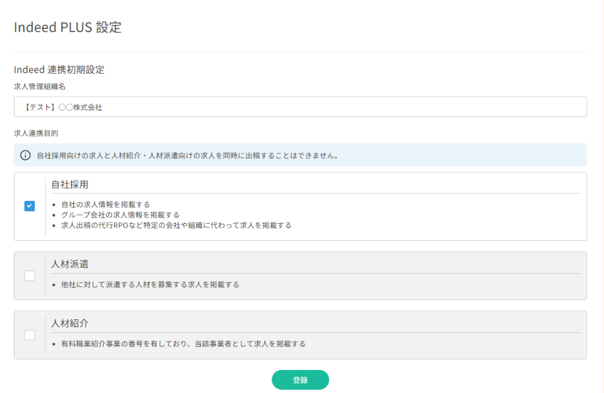Image resolution: width=604 pixels, height=393 pixels.
Task: Click the notice text about 同時に出稿することはできません
Action: pyautogui.click(x=188, y=156)
